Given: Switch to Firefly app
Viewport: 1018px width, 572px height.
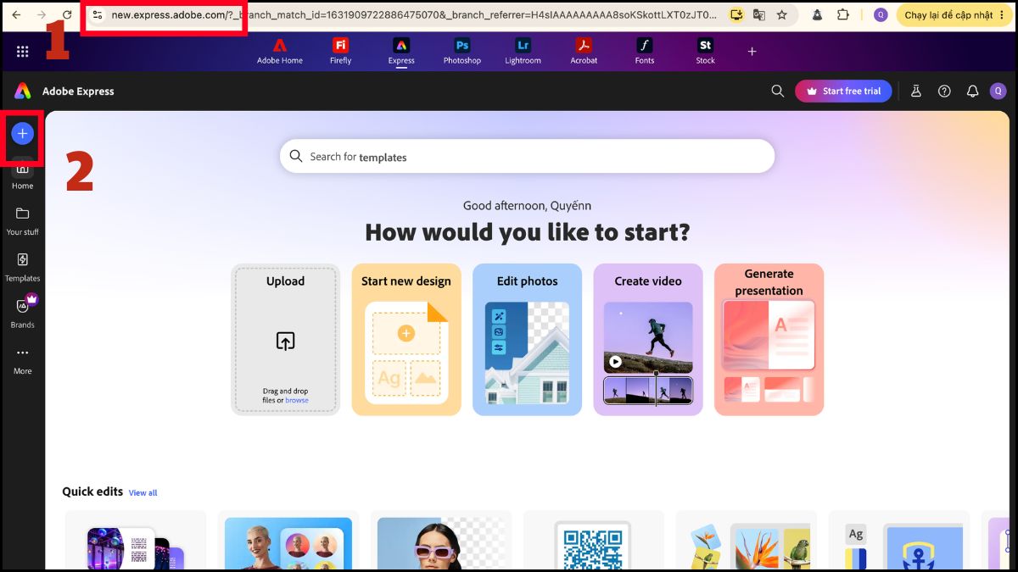Looking at the screenshot, I should 341,51.
